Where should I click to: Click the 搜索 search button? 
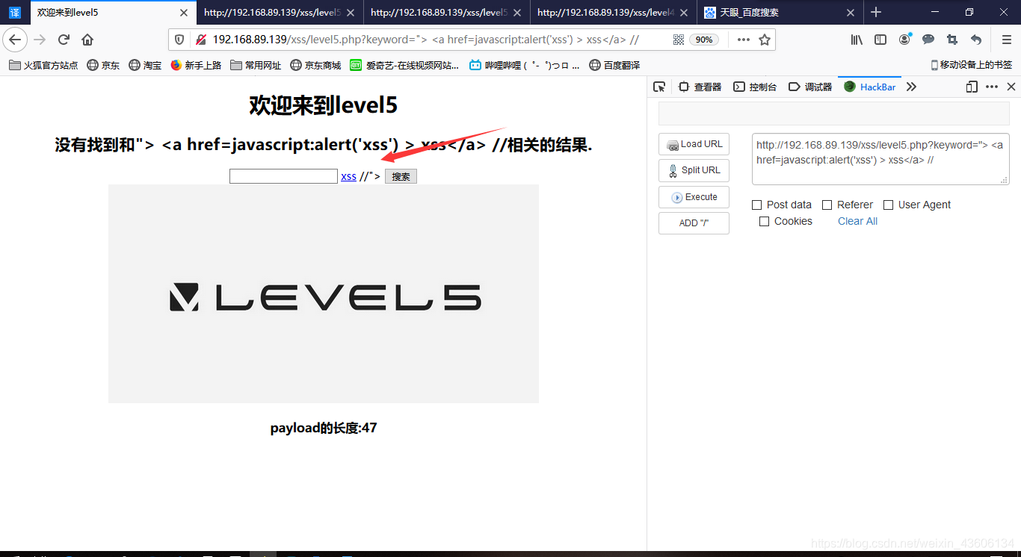401,176
